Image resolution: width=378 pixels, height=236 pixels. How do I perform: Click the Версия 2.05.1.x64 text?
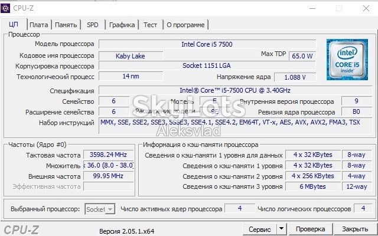[x=127, y=231]
